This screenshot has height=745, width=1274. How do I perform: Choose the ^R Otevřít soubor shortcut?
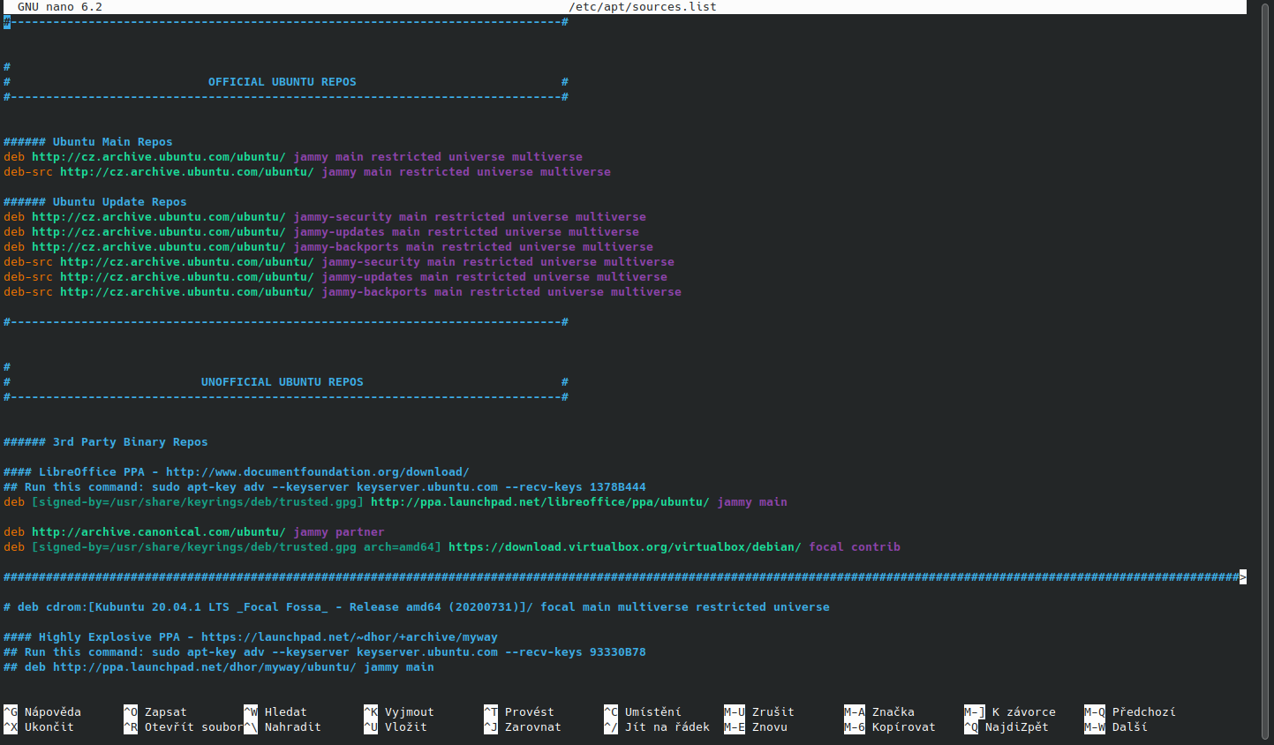[184, 727]
